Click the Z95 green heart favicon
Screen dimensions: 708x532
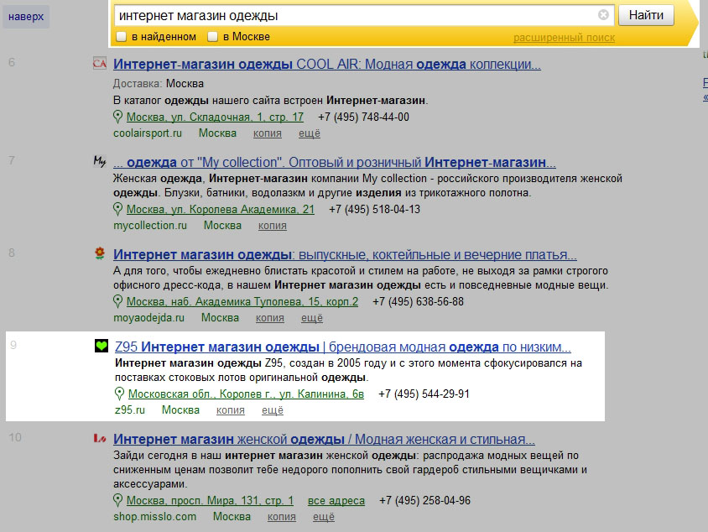(x=102, y=346)
